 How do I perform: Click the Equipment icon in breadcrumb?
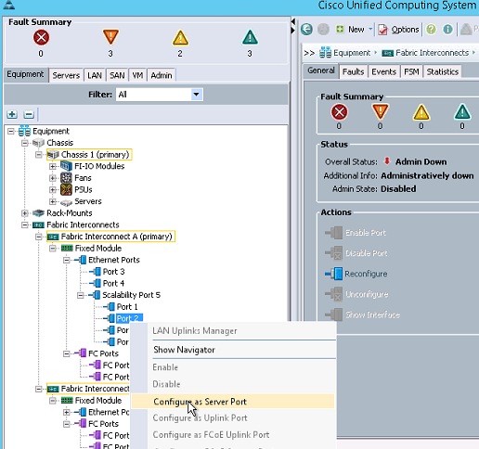(x=325, y=53)
